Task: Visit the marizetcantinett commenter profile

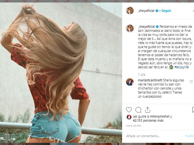Action: pyautogui.click(x=150, y=80)
